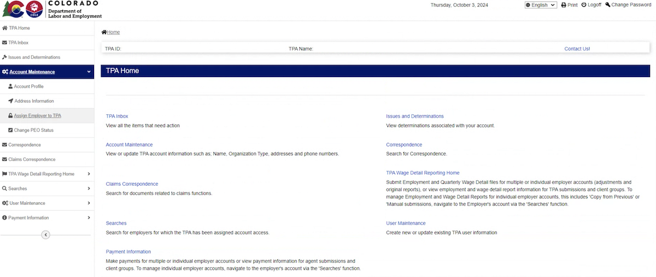
Task: Click the TPA Inbox envelope icon in sidebar
Action: 5,43
